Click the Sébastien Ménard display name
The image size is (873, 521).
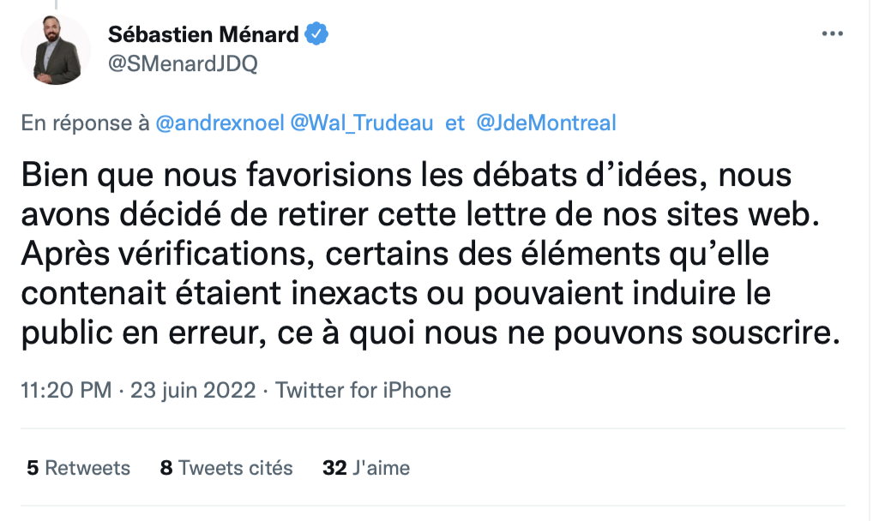tap(203, 34)
